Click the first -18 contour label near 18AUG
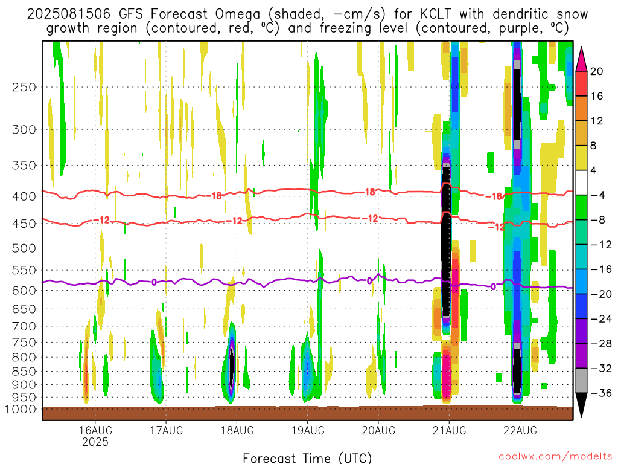Image resolution: width=618 pixels, height=464 pixels. [214, 195]
